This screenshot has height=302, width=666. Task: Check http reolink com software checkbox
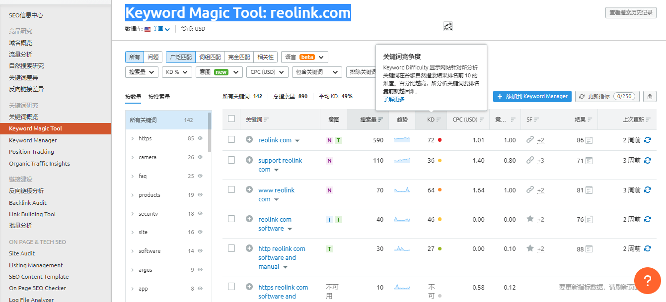tap(231, 248)
